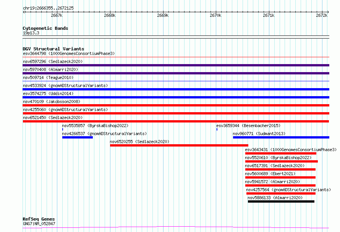Click the GNG7|NM_052847 RefSeq gene label
The image size is (340, 232).
point(39,224)
